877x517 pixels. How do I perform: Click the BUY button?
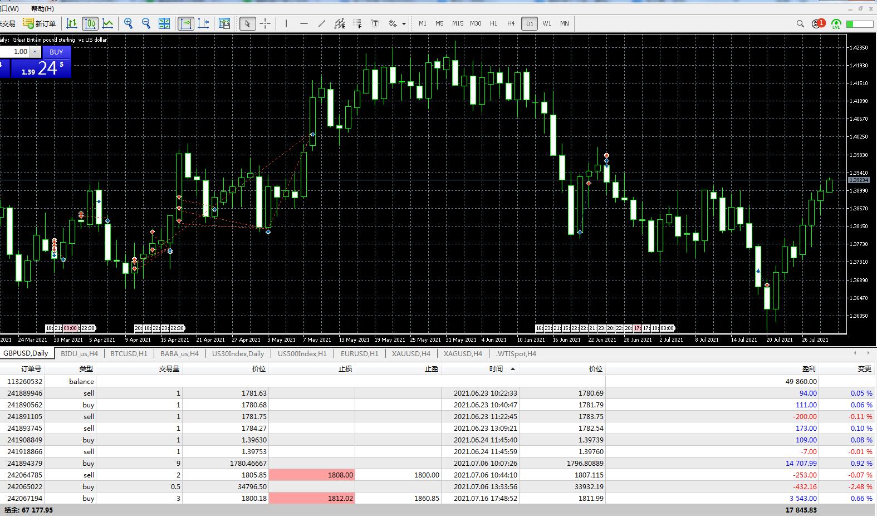click(56, 52)
